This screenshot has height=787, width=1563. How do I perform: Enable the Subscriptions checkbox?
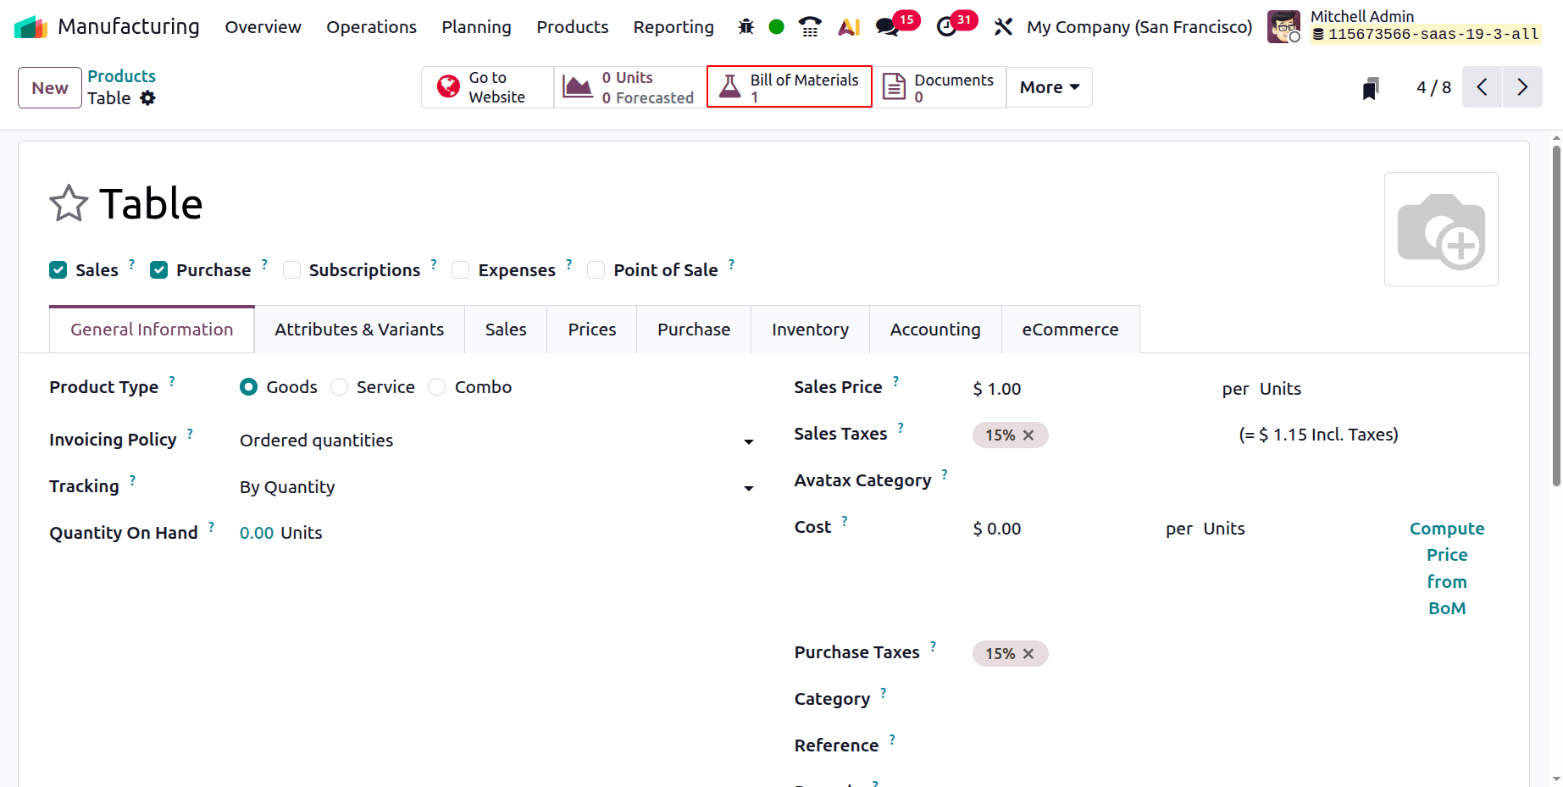click(291, 270)
